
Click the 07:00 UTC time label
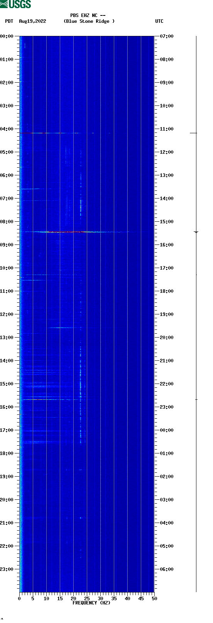[x=167, y=36]
